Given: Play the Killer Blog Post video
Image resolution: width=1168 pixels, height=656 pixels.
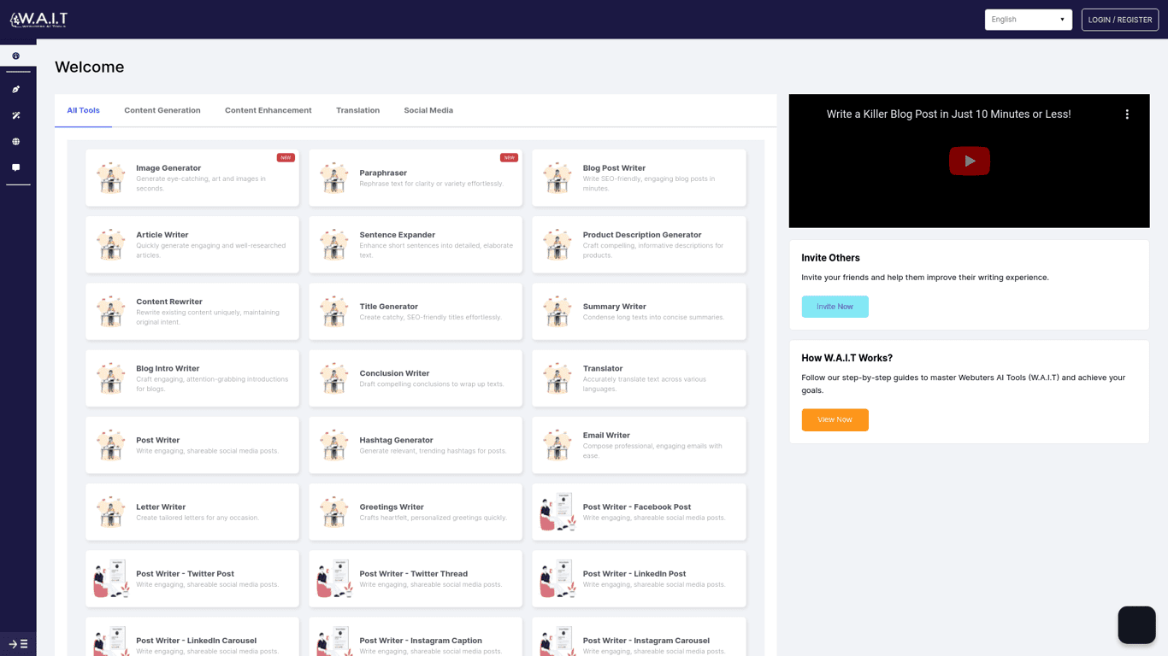Looking at the screenshot, I should [969, 160].
